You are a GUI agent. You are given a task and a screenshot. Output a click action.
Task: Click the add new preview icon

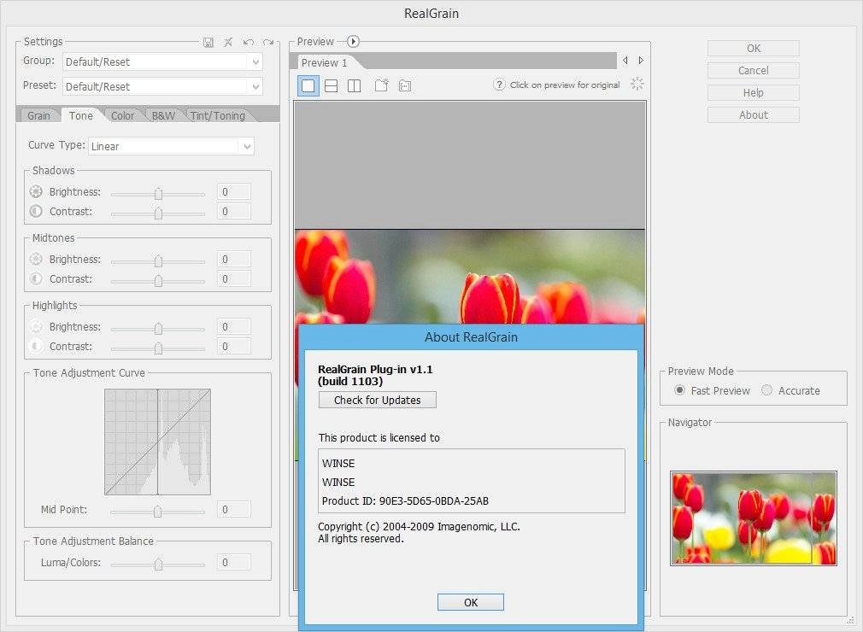[381, 85]
